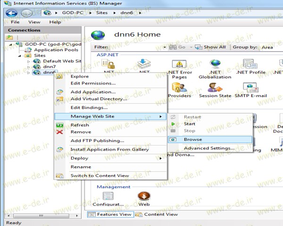Click the Back navigation arrow
Viewport: 283px width, 226px height.
pyautogui.click(x=11, y=13)
